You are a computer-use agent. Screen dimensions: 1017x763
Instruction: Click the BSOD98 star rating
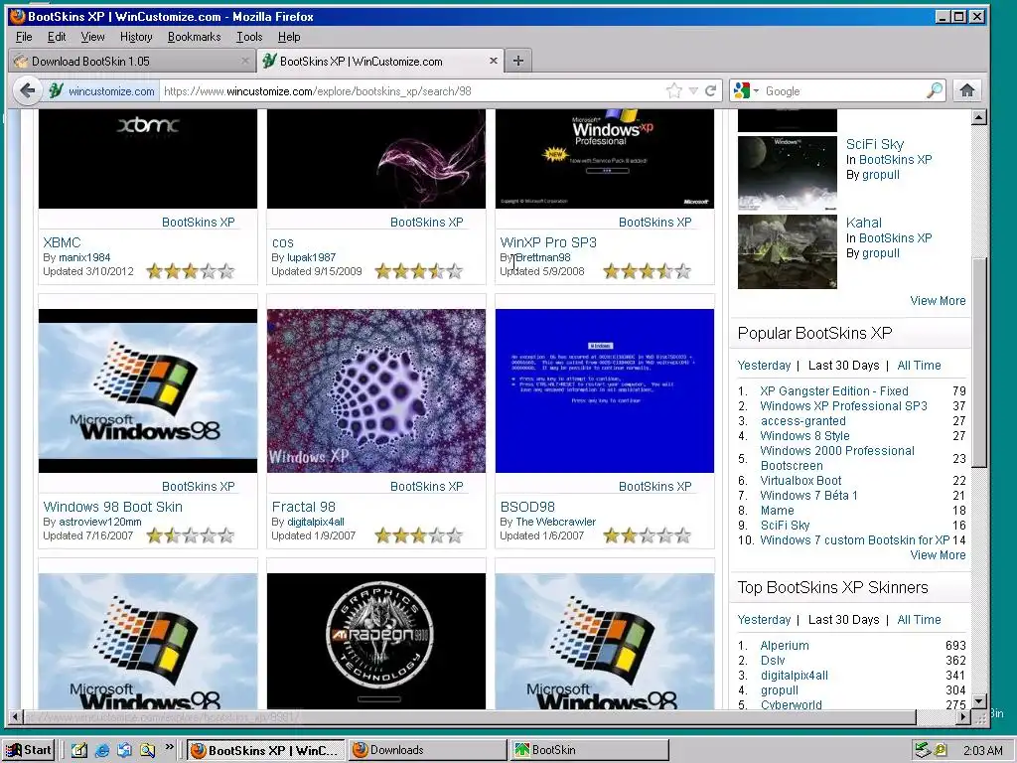(x=647, y=535)
